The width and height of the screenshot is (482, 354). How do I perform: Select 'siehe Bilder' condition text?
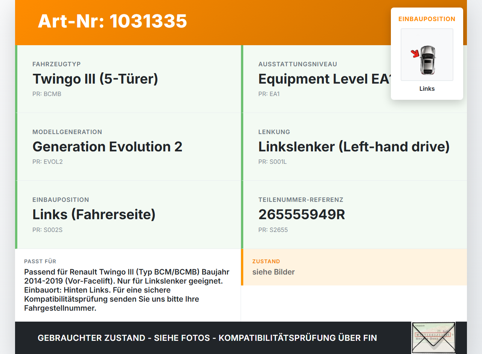273,272
